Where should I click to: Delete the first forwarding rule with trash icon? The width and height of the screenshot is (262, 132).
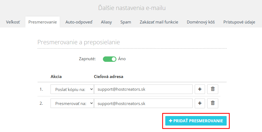(213, 89)
